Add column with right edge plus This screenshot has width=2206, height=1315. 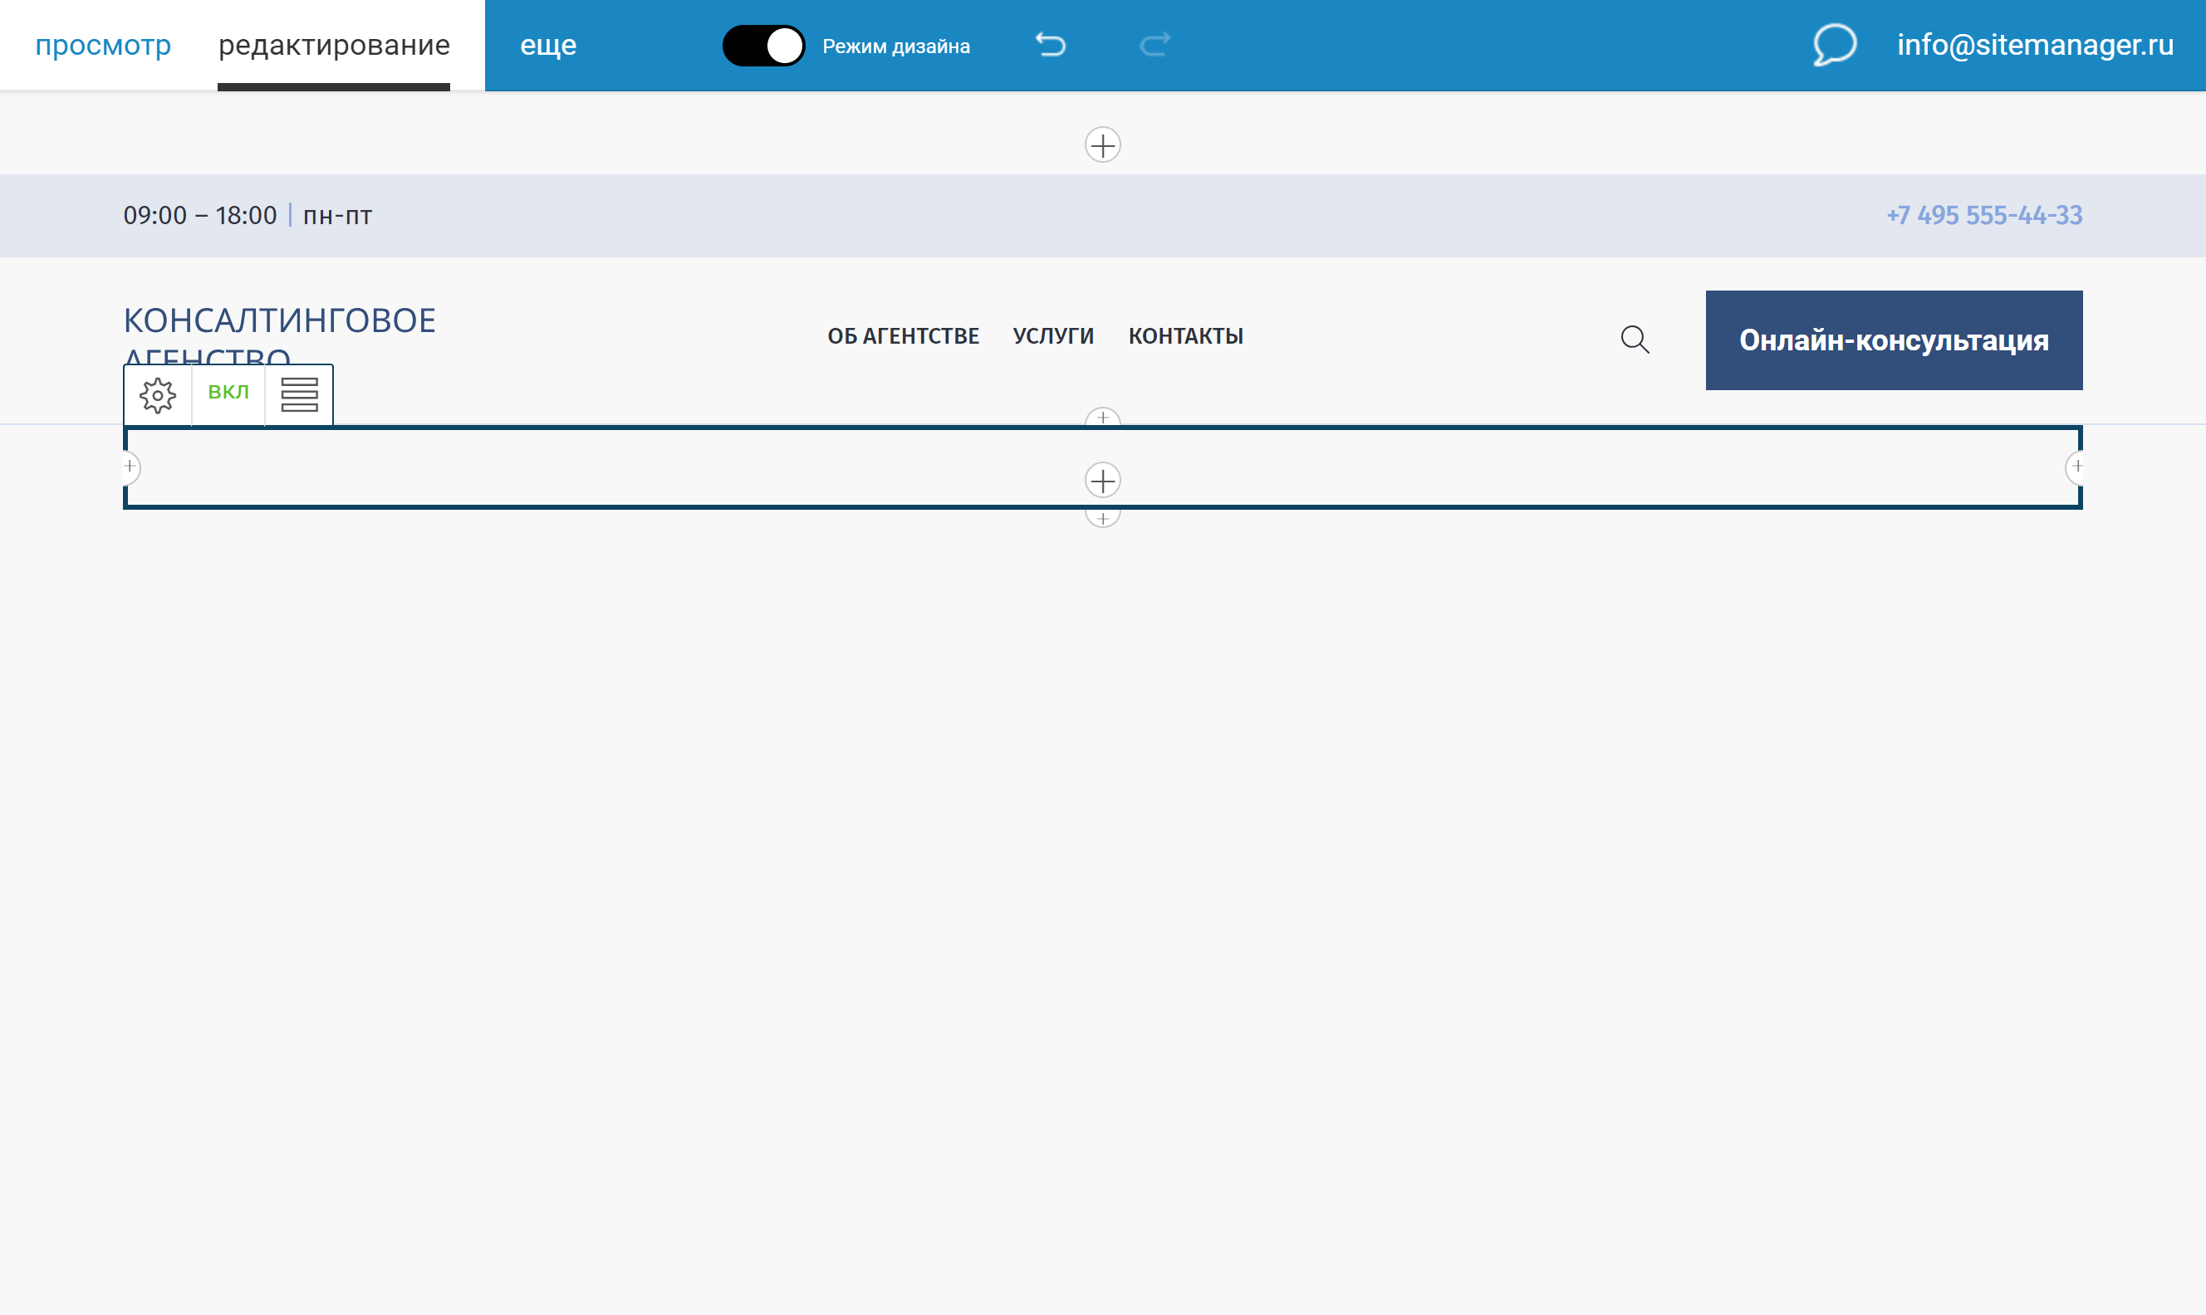[x=2076, y=466]
